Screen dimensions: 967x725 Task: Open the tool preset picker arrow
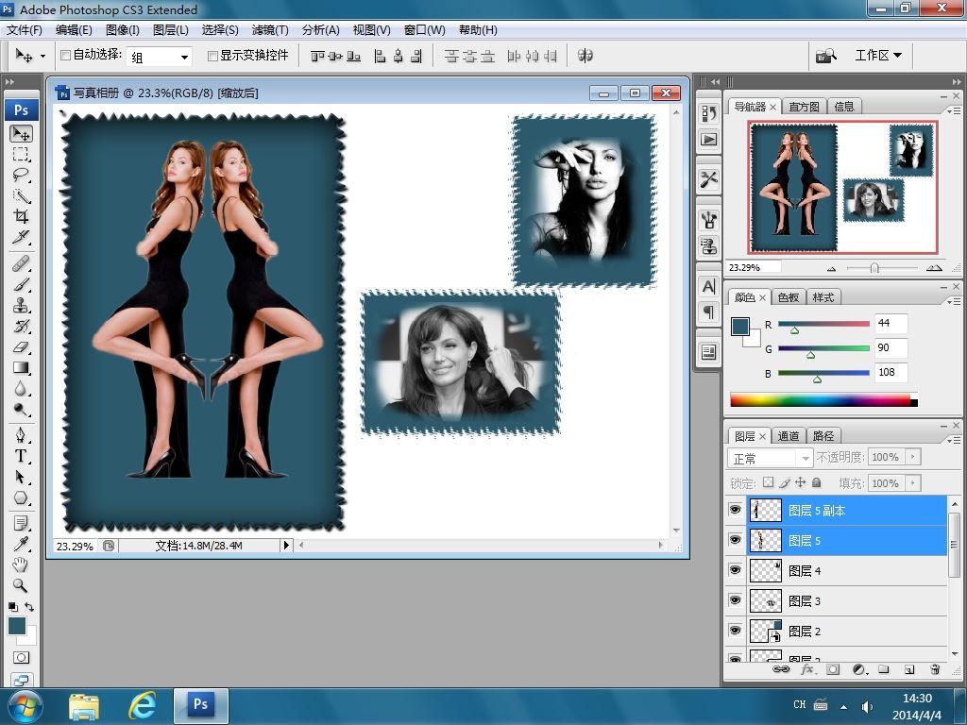click(42, 56)
